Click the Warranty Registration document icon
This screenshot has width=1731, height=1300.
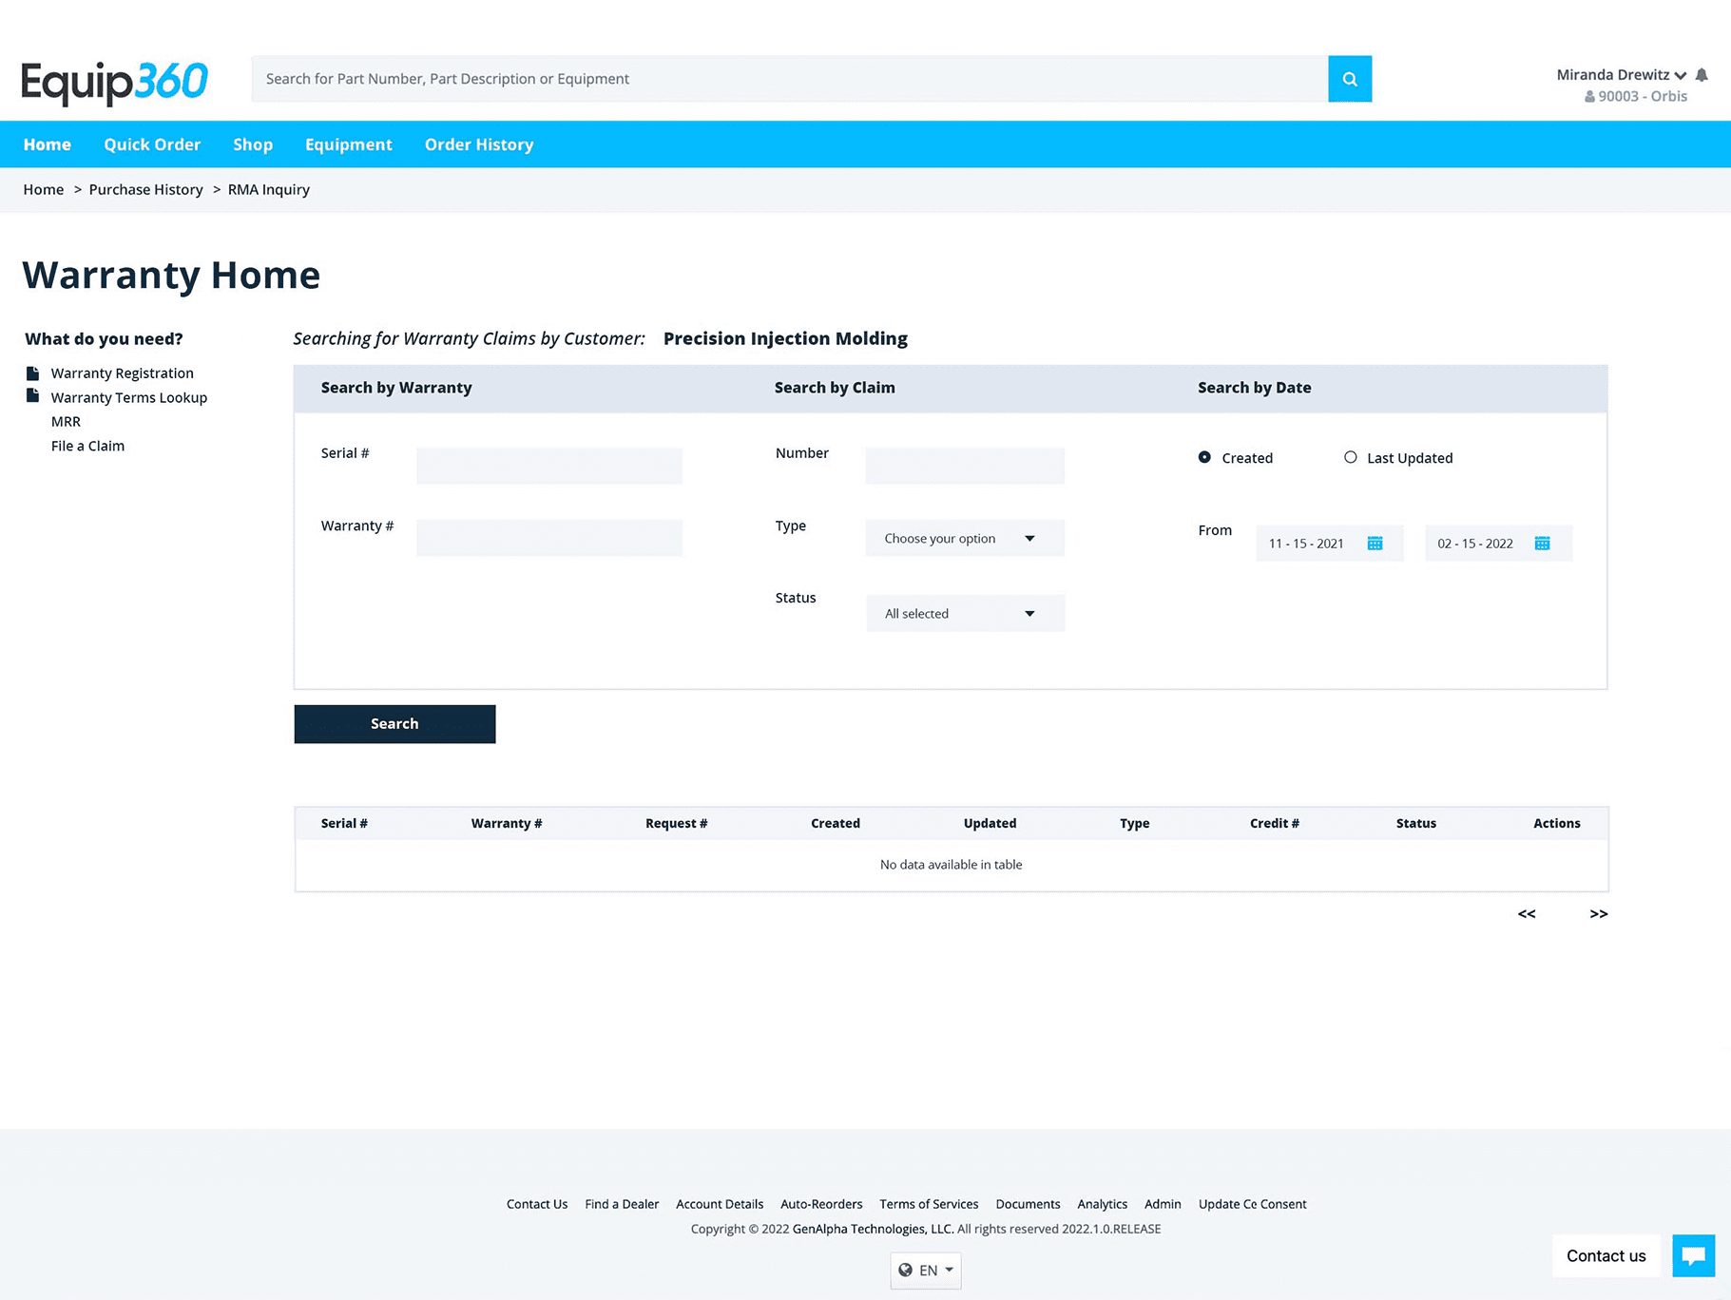[32, 373]
